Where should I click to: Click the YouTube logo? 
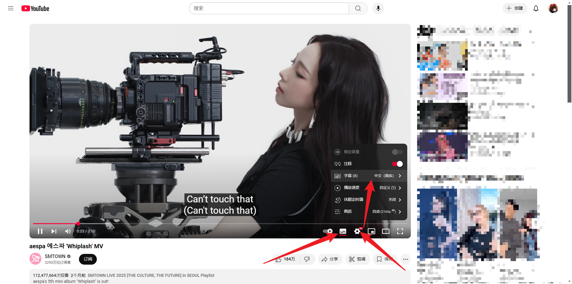pyautogui.click(x=35, y=8)
